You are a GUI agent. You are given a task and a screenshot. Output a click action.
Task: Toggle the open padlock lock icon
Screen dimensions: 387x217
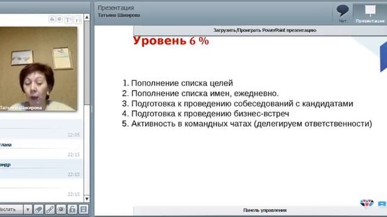pyautogui.click(x=73, y=209)
